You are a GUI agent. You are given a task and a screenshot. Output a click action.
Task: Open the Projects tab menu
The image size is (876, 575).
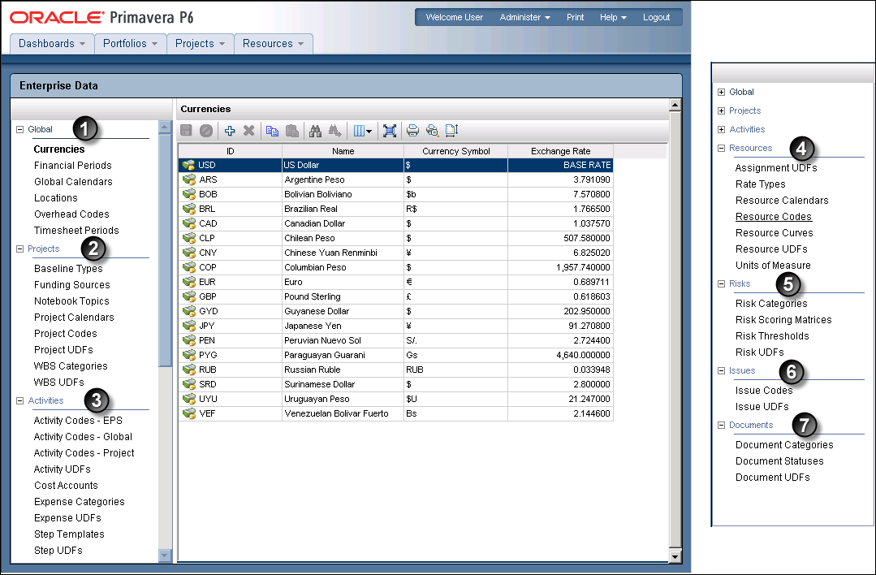pyautogui.click(x=200, y=44)
